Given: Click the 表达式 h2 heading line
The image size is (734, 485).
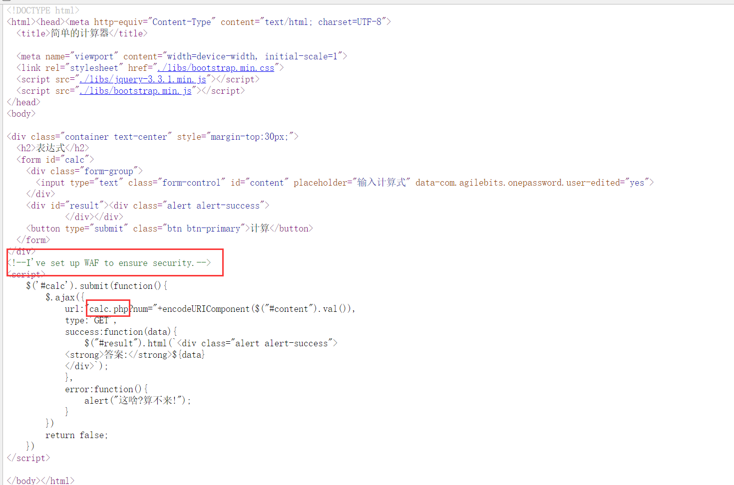Looking at the screenshot, I should pyautogui.click(x=53, y=148).
